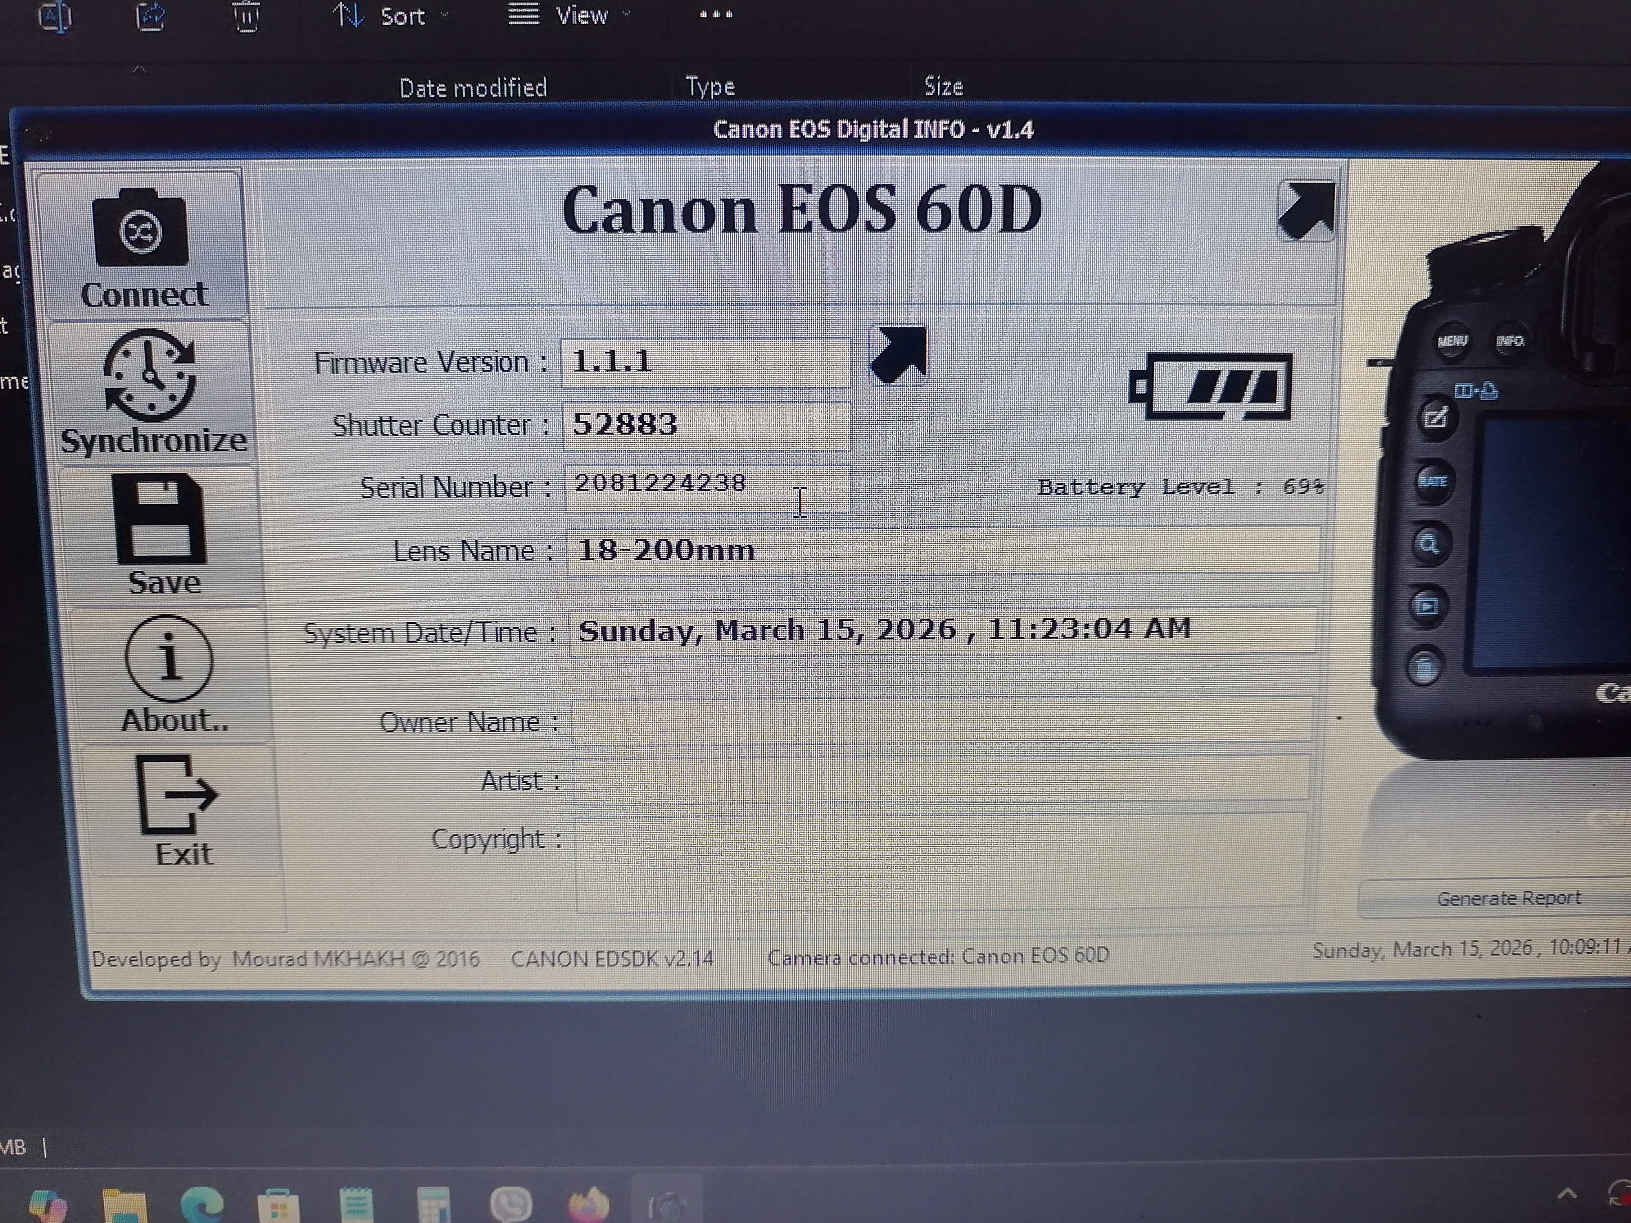This screenshot has width=1631, height=1223.
Task: Open the three-dots more options menu
Action: 715,15
